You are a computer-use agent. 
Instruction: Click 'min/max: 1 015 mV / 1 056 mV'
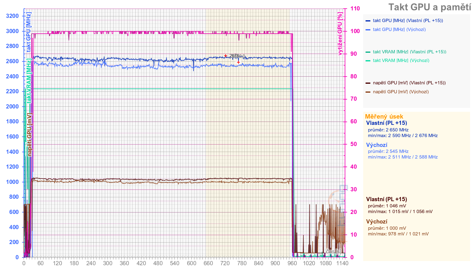point(400,212)
